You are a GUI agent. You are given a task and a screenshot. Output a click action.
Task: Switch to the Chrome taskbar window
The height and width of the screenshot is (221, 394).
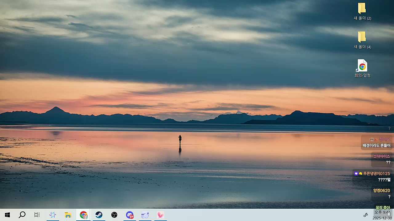pos(83,215)
